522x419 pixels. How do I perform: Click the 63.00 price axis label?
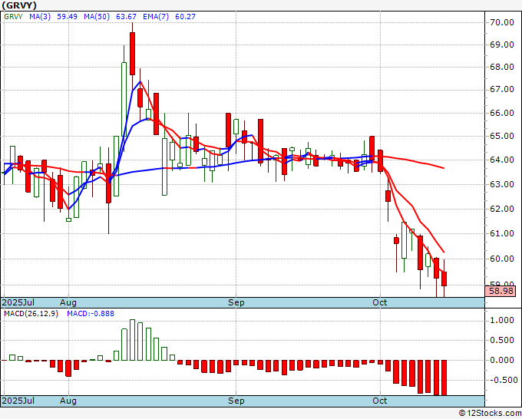502,184
